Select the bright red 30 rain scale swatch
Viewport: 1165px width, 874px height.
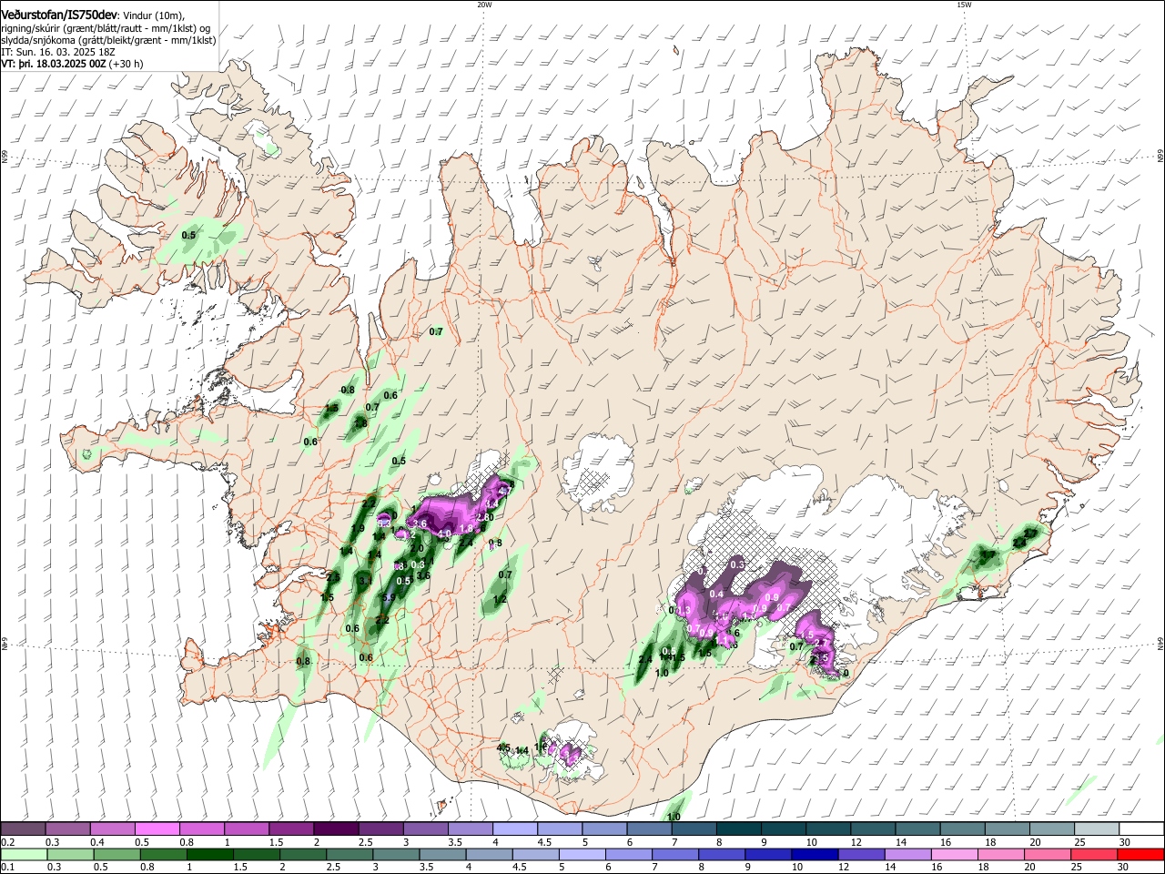(x=1140, y=855)
